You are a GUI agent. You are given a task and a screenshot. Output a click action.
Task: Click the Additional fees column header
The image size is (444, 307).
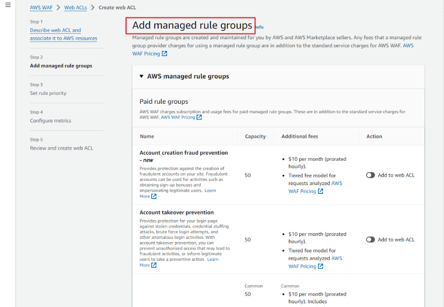coord(300,136)
